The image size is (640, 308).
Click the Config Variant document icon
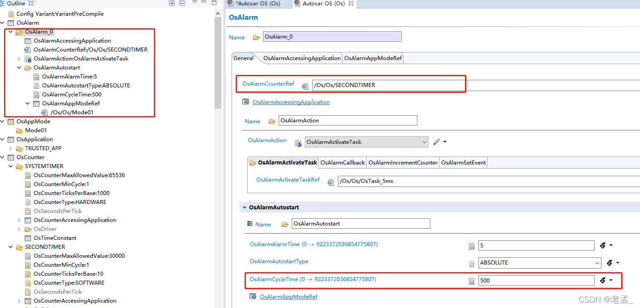click(x=11, y=14)
